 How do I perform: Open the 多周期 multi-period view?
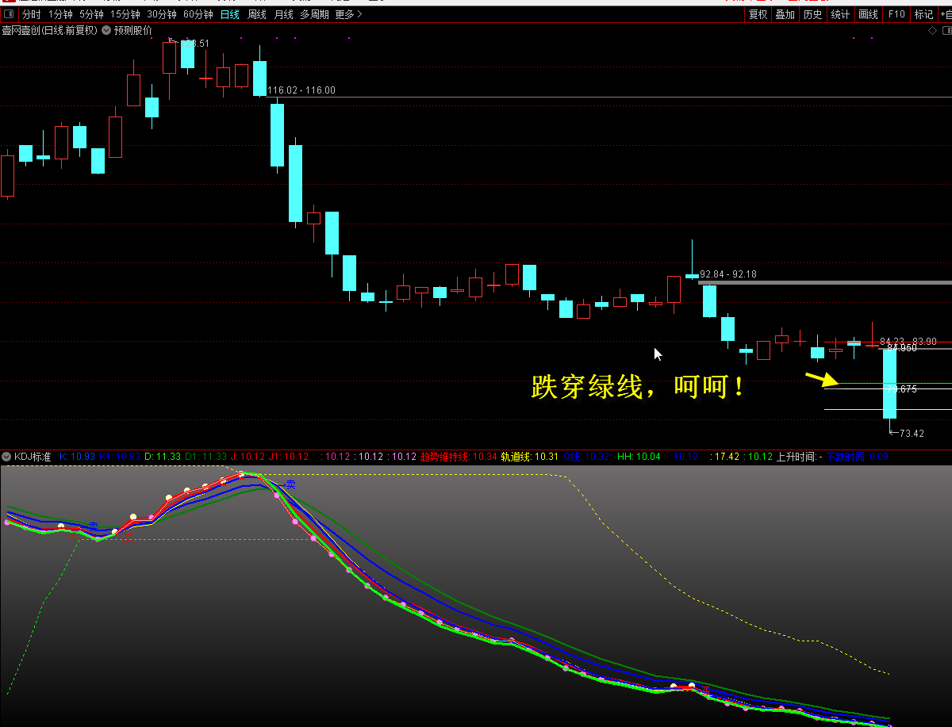(x=314, y=14)
